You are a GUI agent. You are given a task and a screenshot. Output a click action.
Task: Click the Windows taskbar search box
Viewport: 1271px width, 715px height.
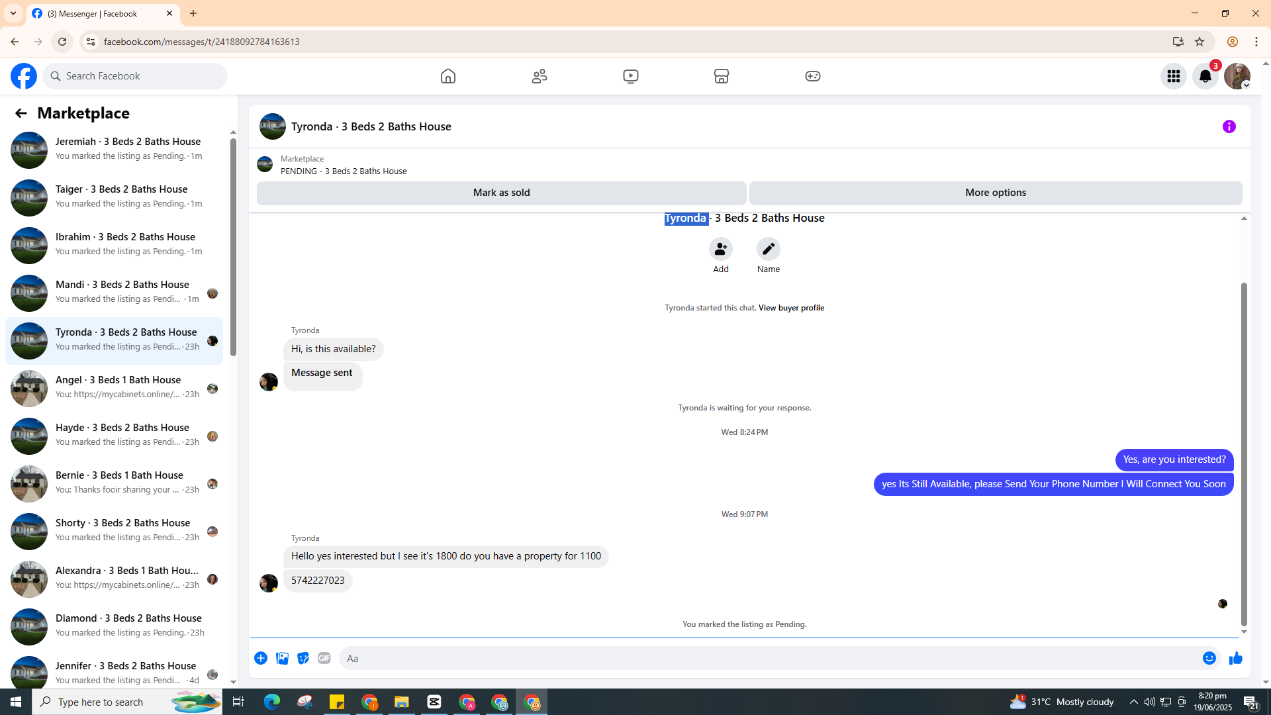[127, 702]
